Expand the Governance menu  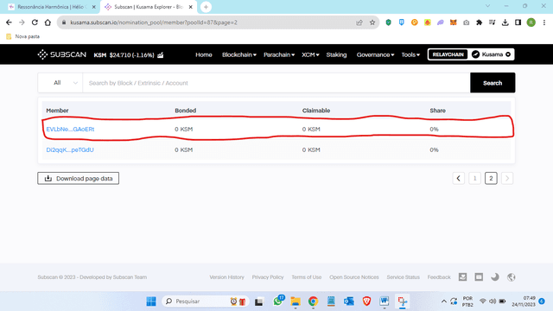(x=375, y=54)
